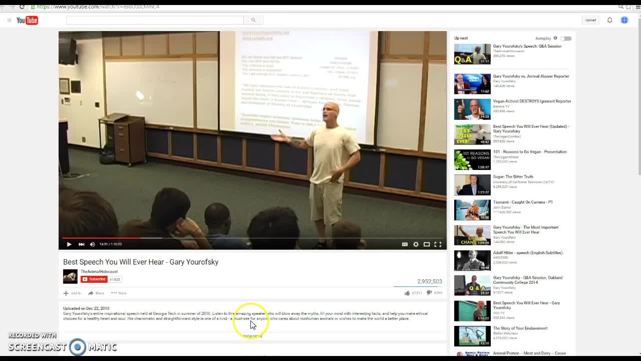Click the 2,952,503 view count
Viewport: 641px width, 361px height.
pyautogui.click(x=430, y=281)
